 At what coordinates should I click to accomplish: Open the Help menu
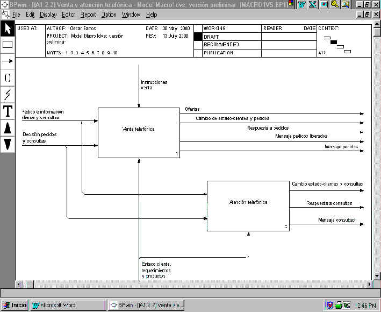[x=152, y=15]
